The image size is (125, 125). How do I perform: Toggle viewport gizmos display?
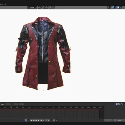(113, 7)
